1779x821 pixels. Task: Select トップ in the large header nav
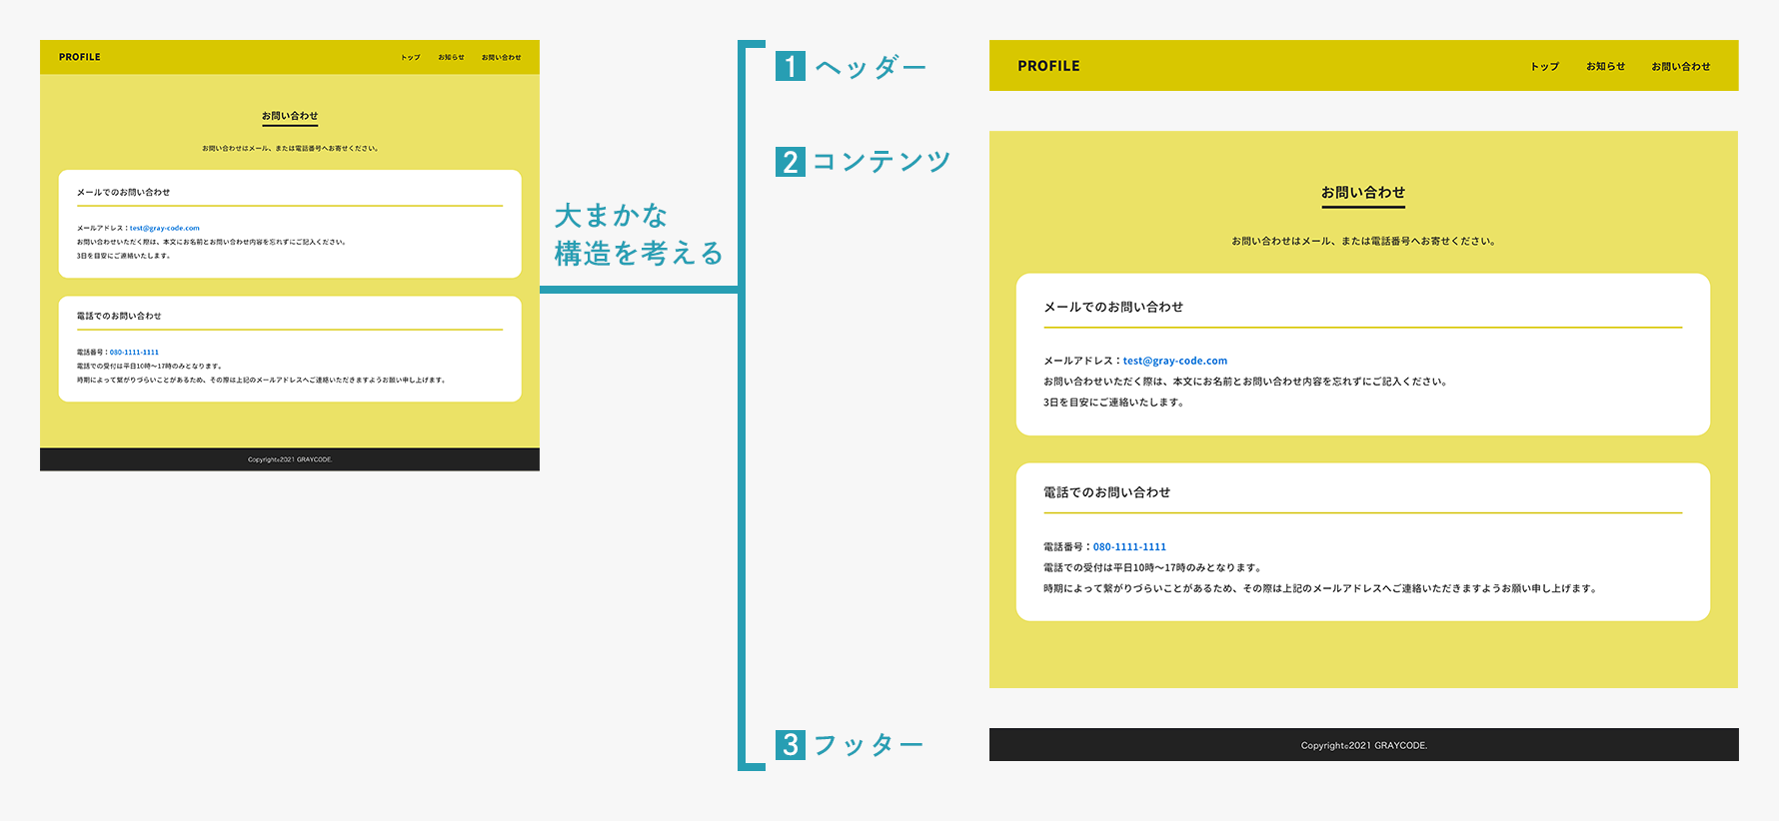point(1545,67)
